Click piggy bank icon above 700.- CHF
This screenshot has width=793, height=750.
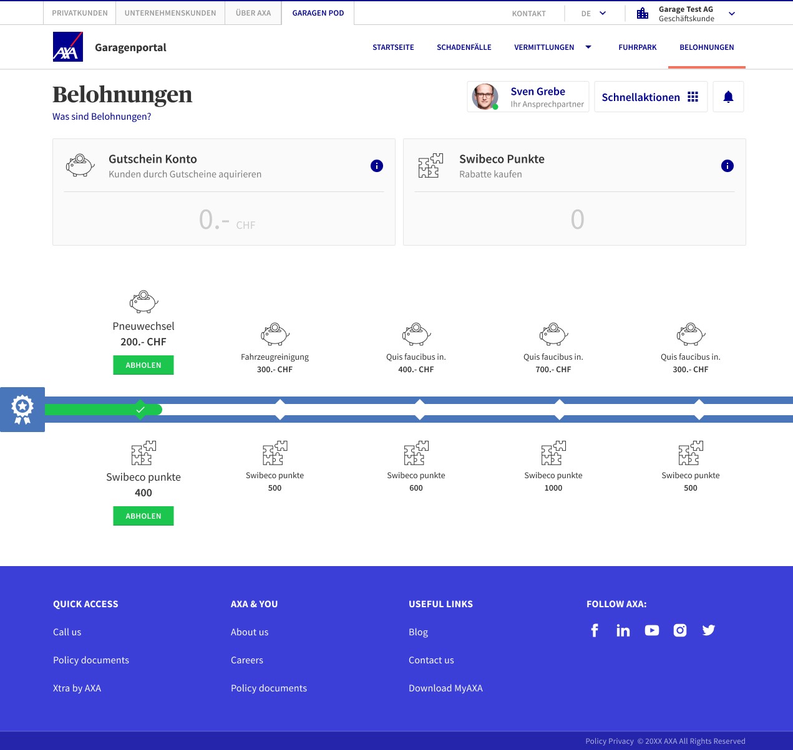(553, 334)
